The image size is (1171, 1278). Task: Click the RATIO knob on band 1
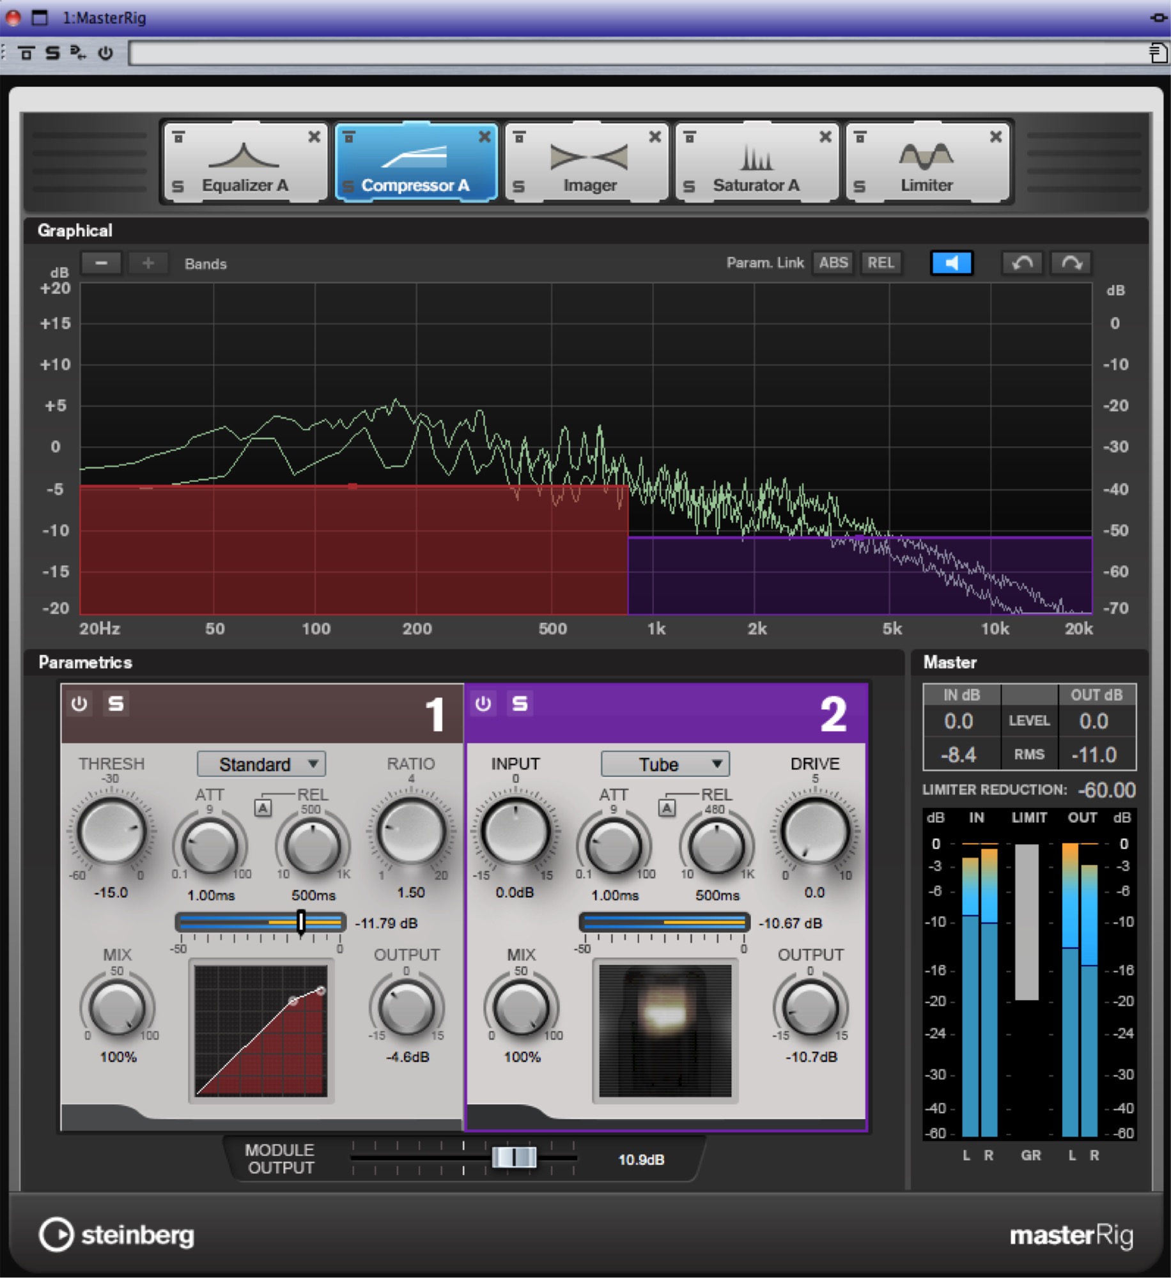coord(411,832)
